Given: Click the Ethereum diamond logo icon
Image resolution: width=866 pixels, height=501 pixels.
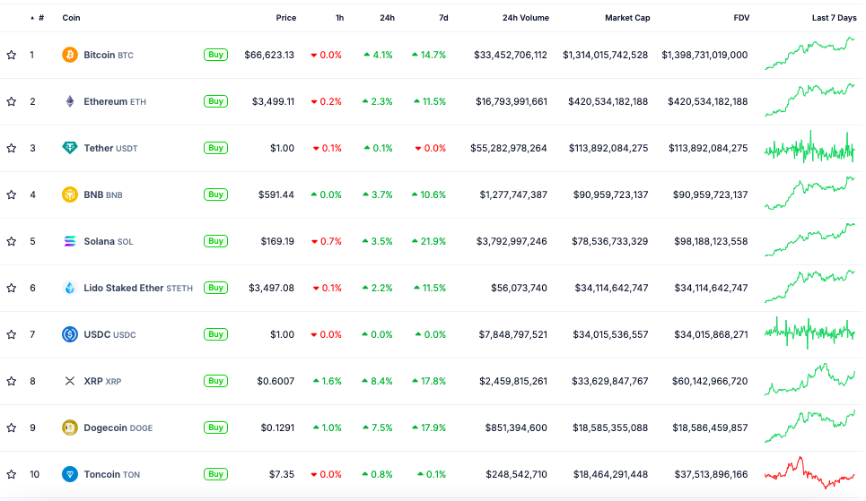Looking at the screenshot, I should point(69,101).
